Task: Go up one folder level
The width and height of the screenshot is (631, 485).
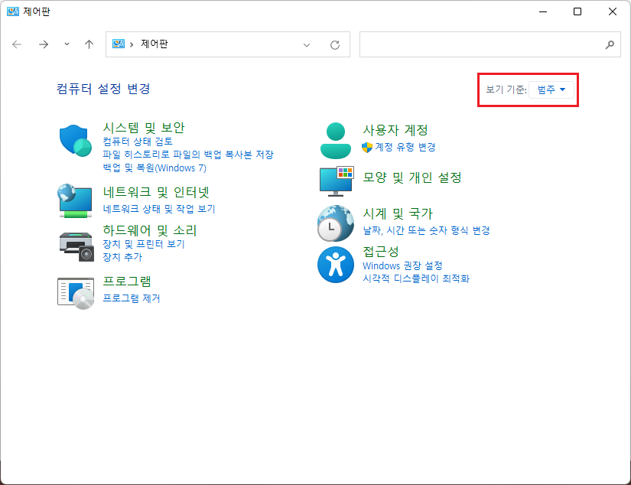Action: [89, 44]
